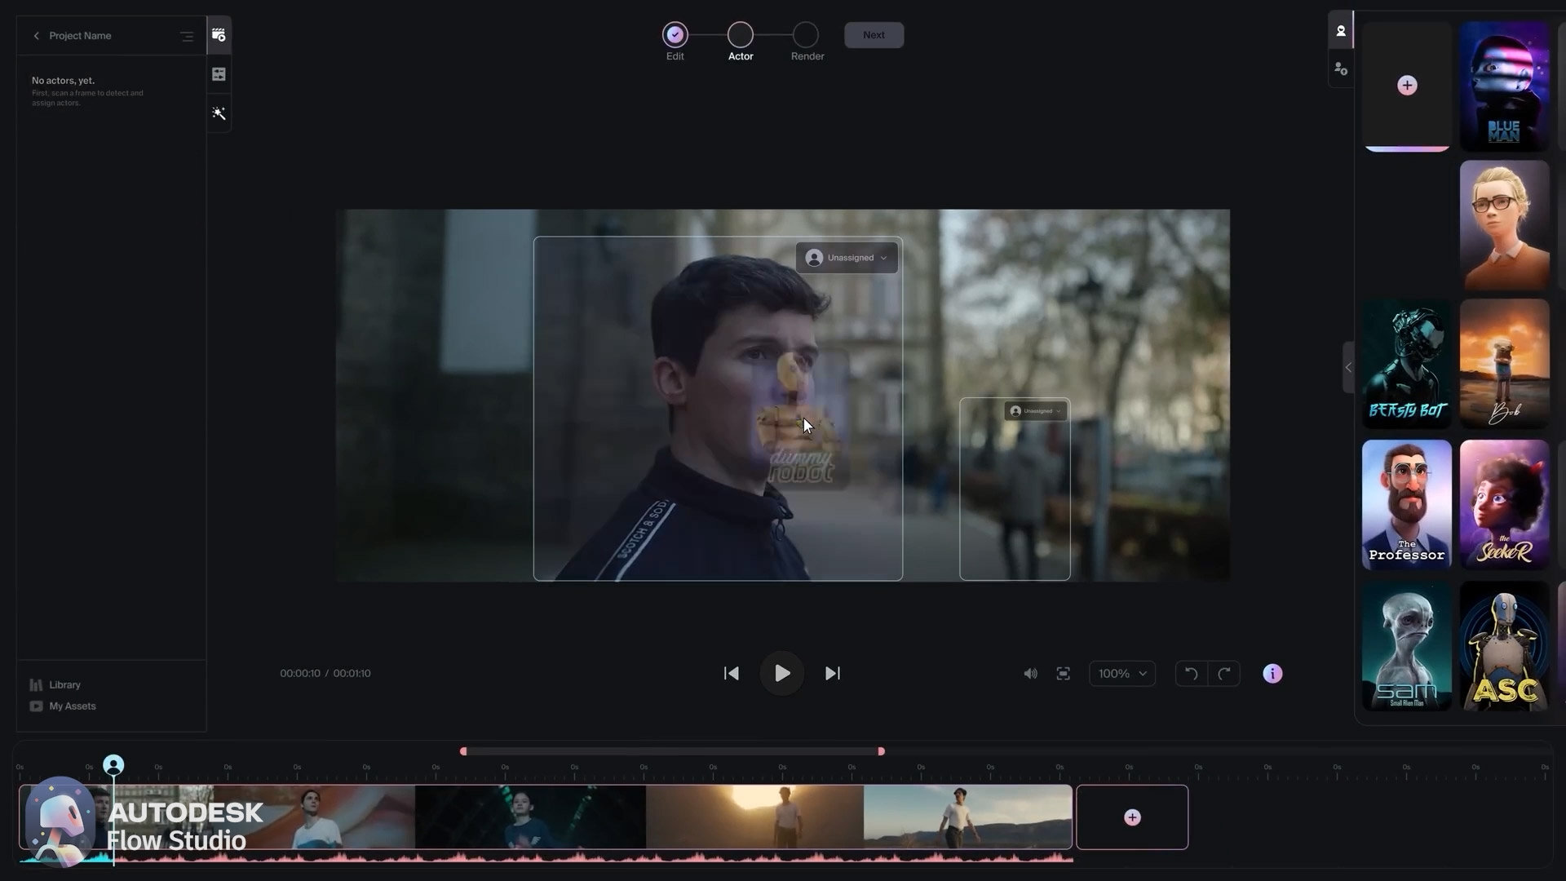Expand the 100% zoom dropdown

click(1121, 674)
